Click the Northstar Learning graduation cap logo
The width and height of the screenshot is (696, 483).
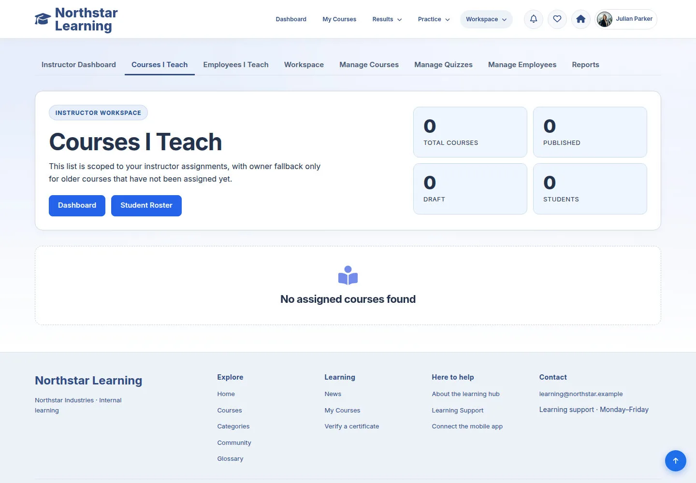[x=43, y=19]
